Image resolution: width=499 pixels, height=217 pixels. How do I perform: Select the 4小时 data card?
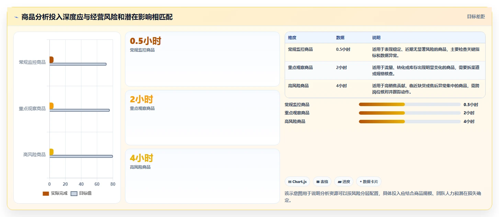(x=202, y=176)
